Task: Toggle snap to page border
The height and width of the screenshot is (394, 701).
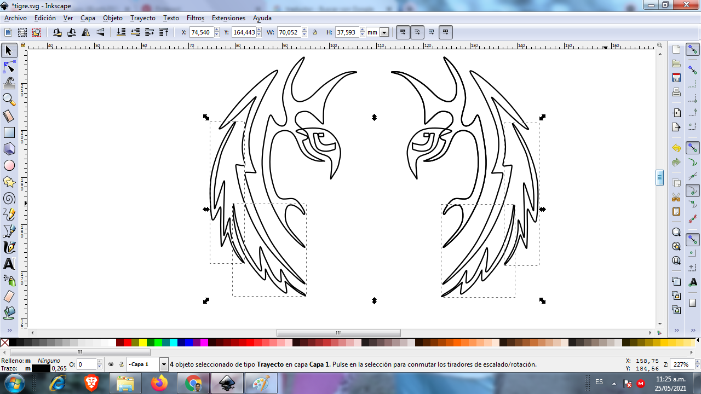Action: [693, 303]
